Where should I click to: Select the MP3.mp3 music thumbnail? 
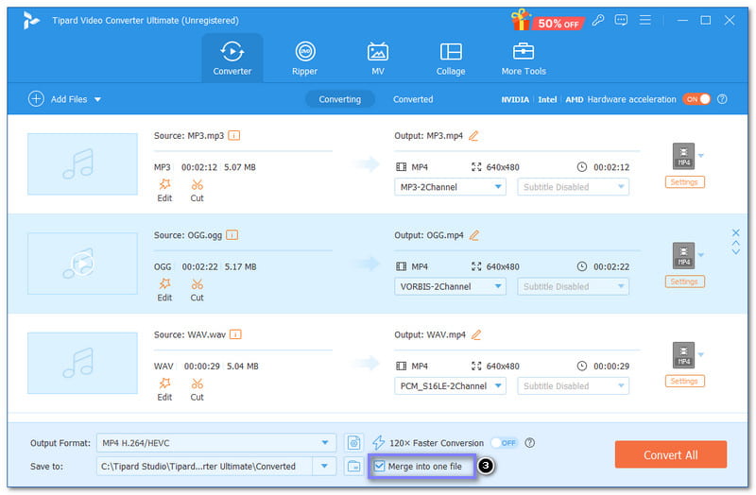click(82, 164)
